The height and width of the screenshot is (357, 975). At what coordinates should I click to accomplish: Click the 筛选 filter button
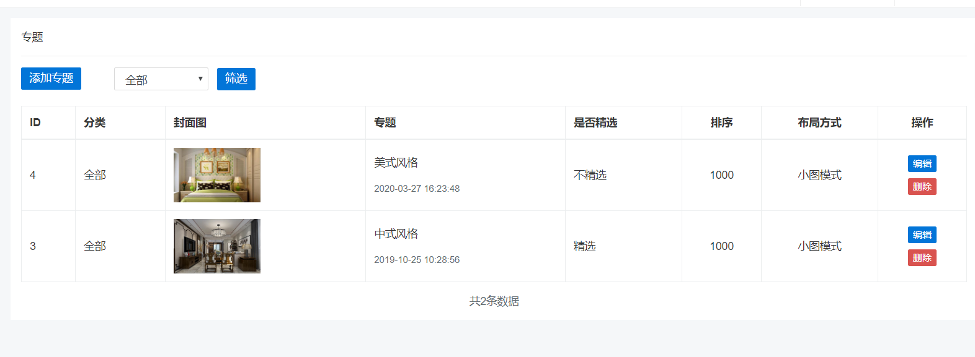click(236, 79)
